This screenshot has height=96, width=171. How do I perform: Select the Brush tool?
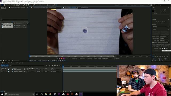coord(24,5)
